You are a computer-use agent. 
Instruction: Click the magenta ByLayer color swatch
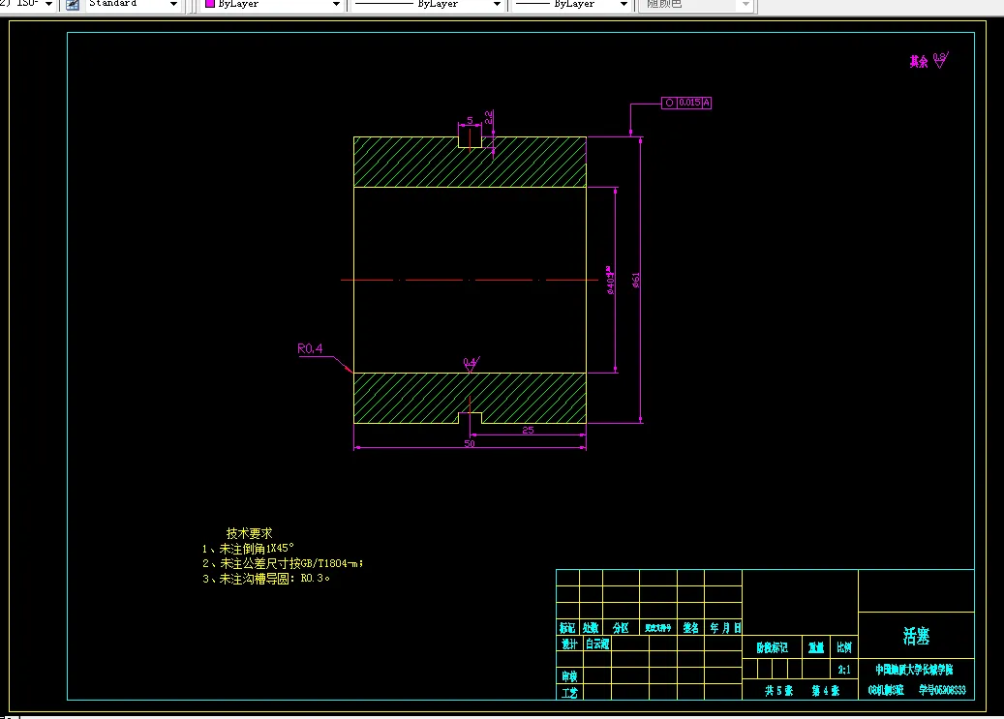(209, 4)
